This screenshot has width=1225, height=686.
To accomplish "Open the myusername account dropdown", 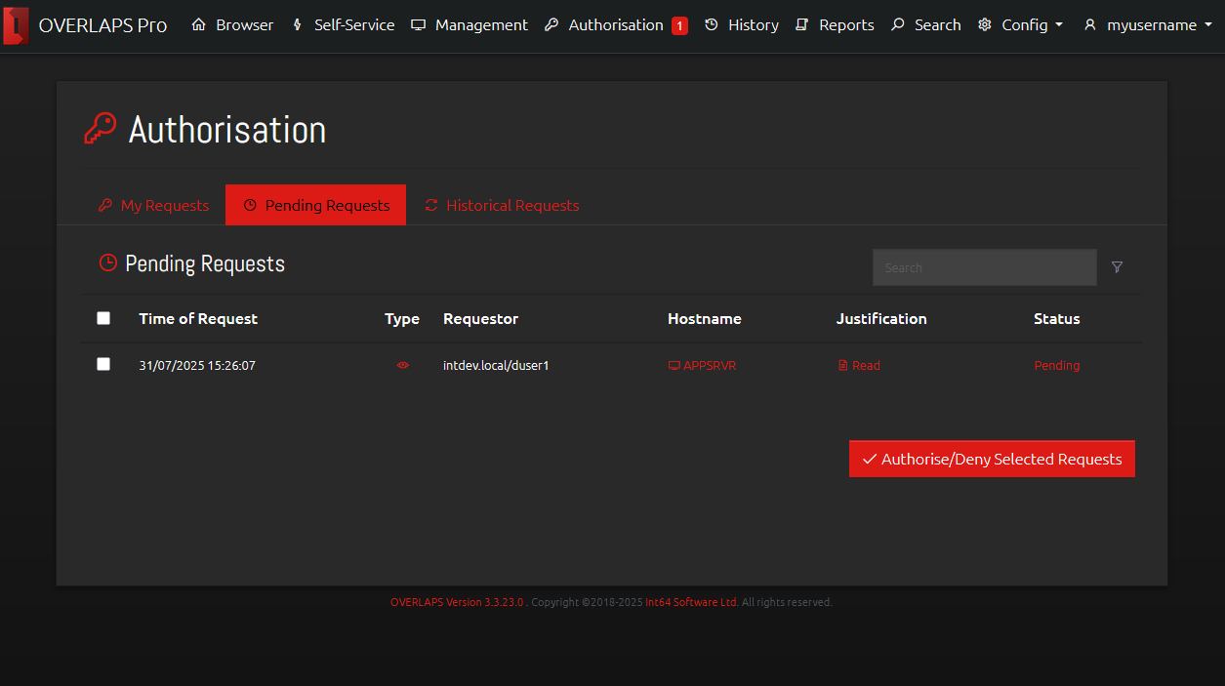I will 1148,25.
